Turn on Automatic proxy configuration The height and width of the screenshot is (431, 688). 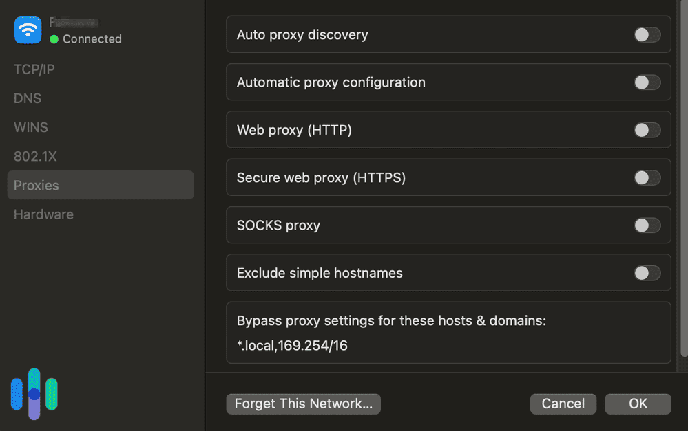(647, 82)
